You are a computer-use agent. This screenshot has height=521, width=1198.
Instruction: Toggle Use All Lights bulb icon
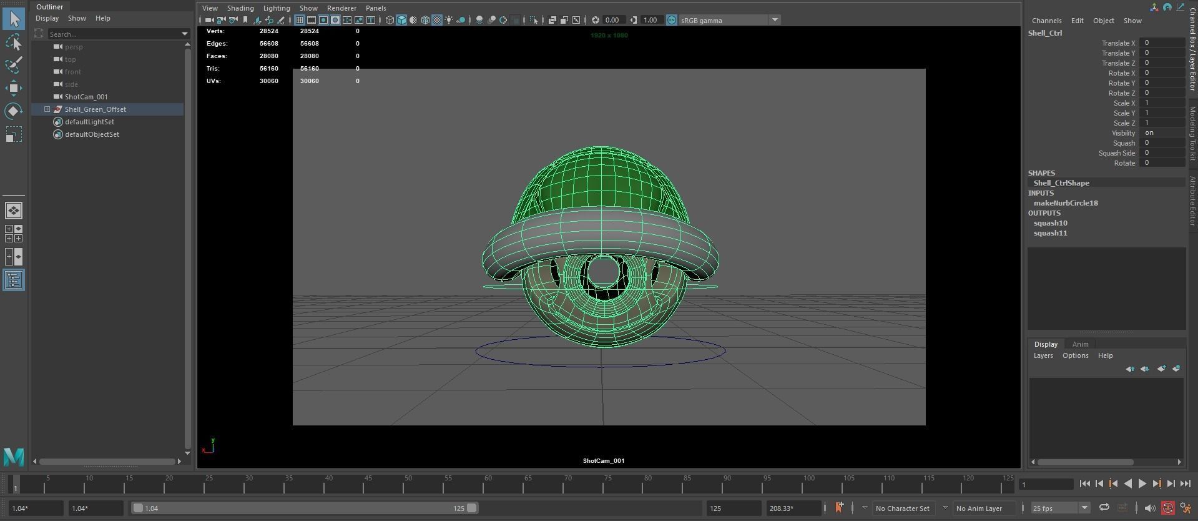tap(449, 20)
